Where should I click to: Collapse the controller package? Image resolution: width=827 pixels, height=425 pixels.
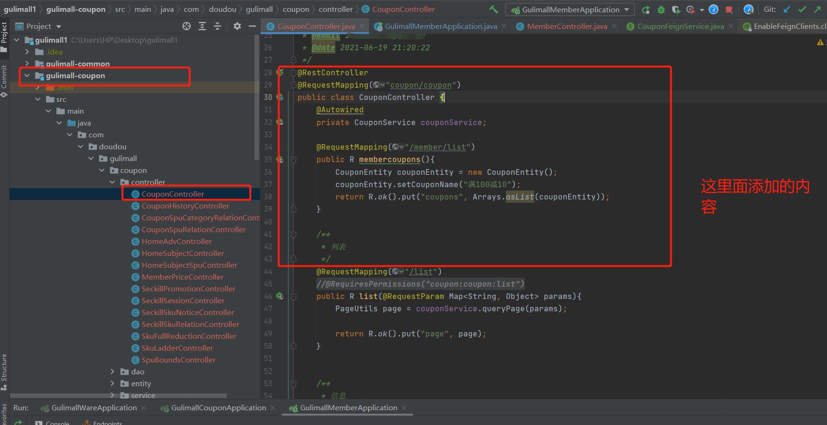[112, 182]
